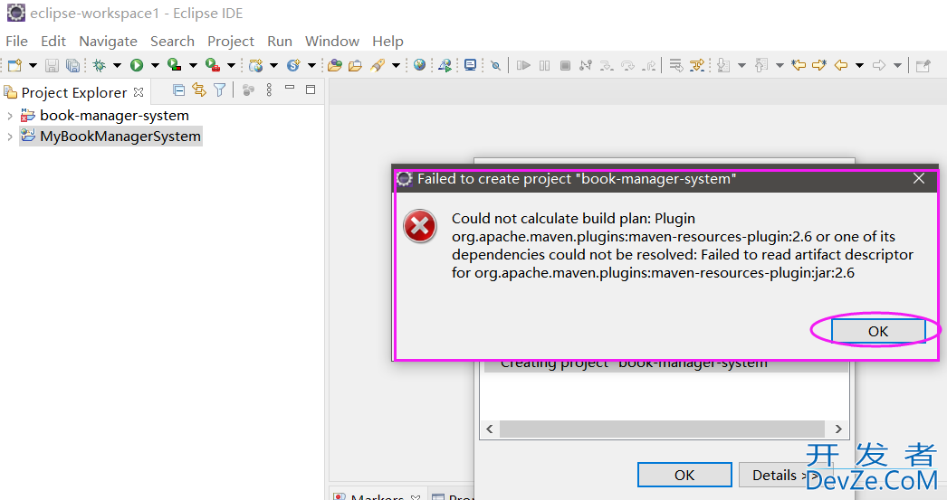Open the Window menu
Screen dimensions: 947x500
pyautogui.click(x=332, y=41)
